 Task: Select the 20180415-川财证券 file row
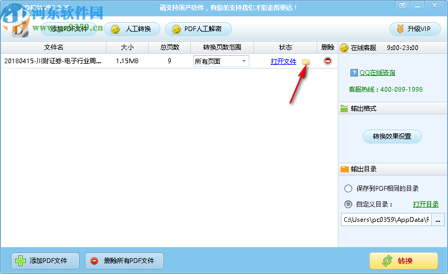tap(169, 61)
